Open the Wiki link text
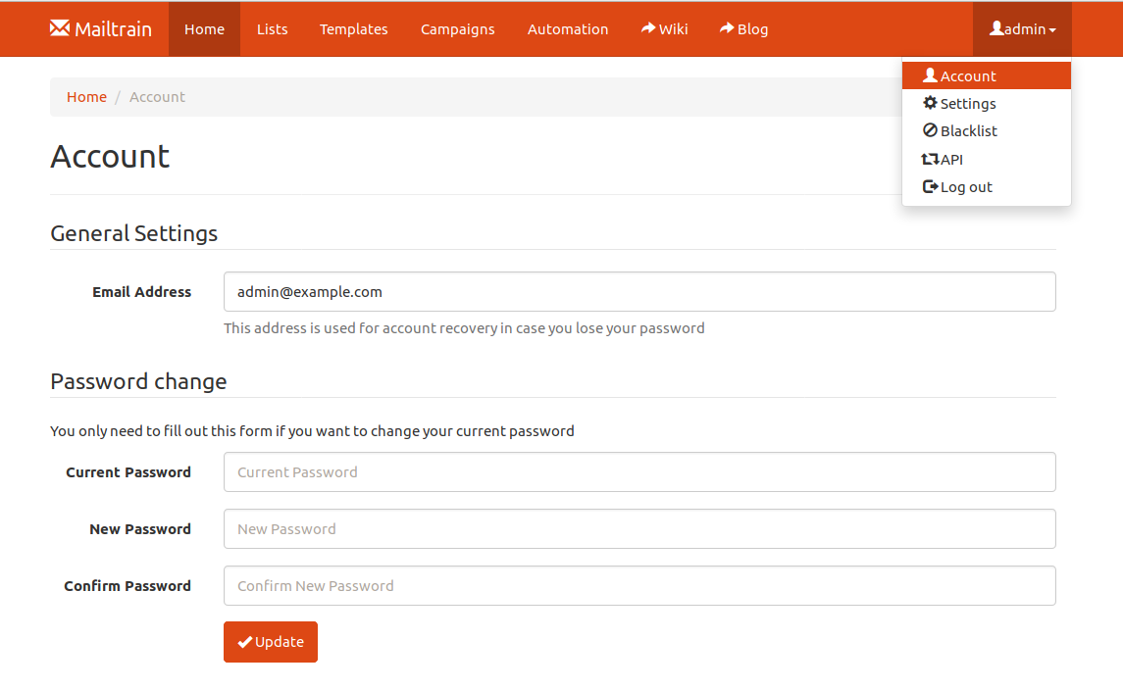 pyautogui.click(x=673, y=29)
